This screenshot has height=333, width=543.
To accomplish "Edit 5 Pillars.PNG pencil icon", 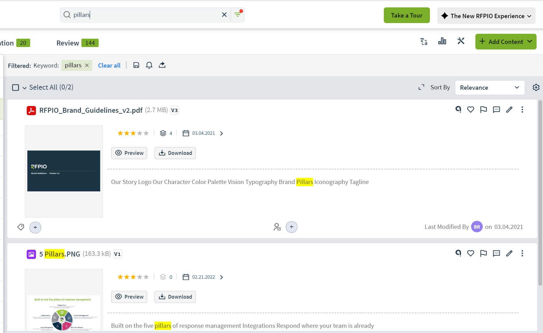I will point(509,253).
